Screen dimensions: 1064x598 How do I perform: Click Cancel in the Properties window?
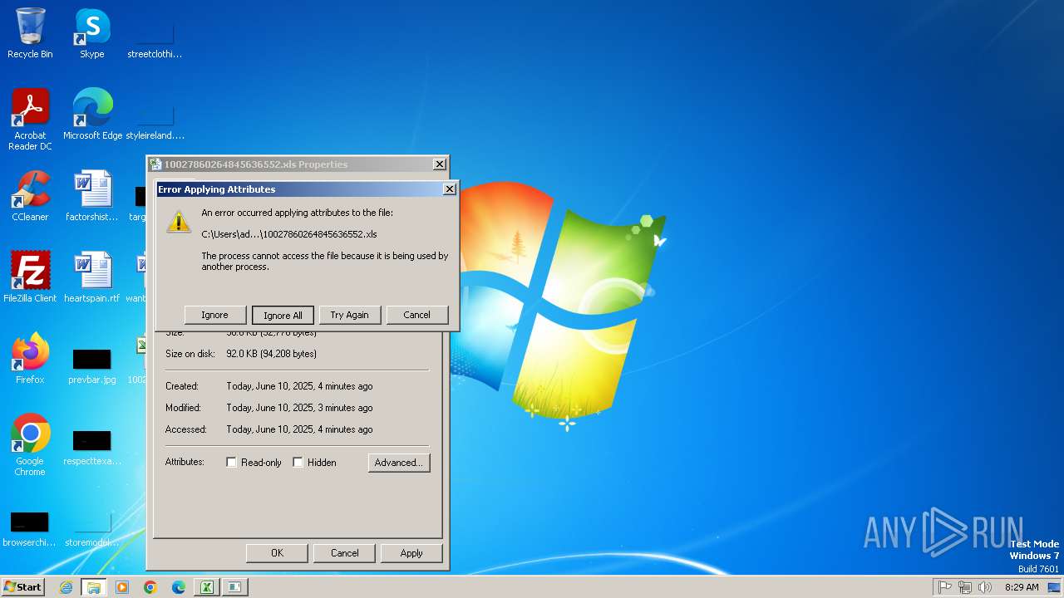click(x=344, y=553)
